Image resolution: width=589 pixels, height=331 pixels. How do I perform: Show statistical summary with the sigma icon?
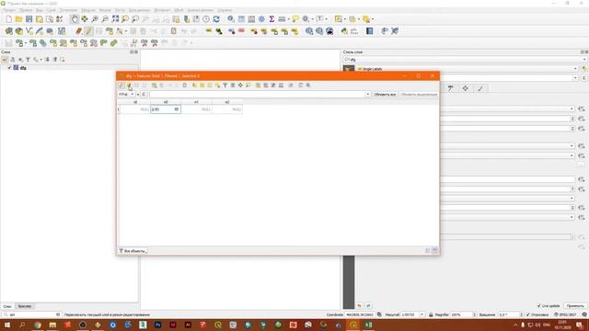271,18
